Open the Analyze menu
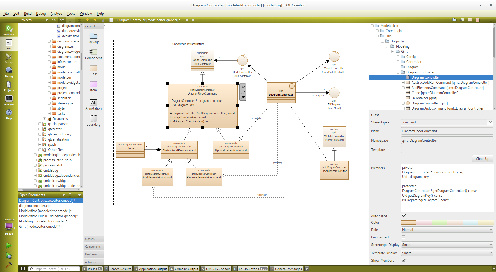Image resolution: width=496 pixels, height=272 pixels. (x=56, y=13)
